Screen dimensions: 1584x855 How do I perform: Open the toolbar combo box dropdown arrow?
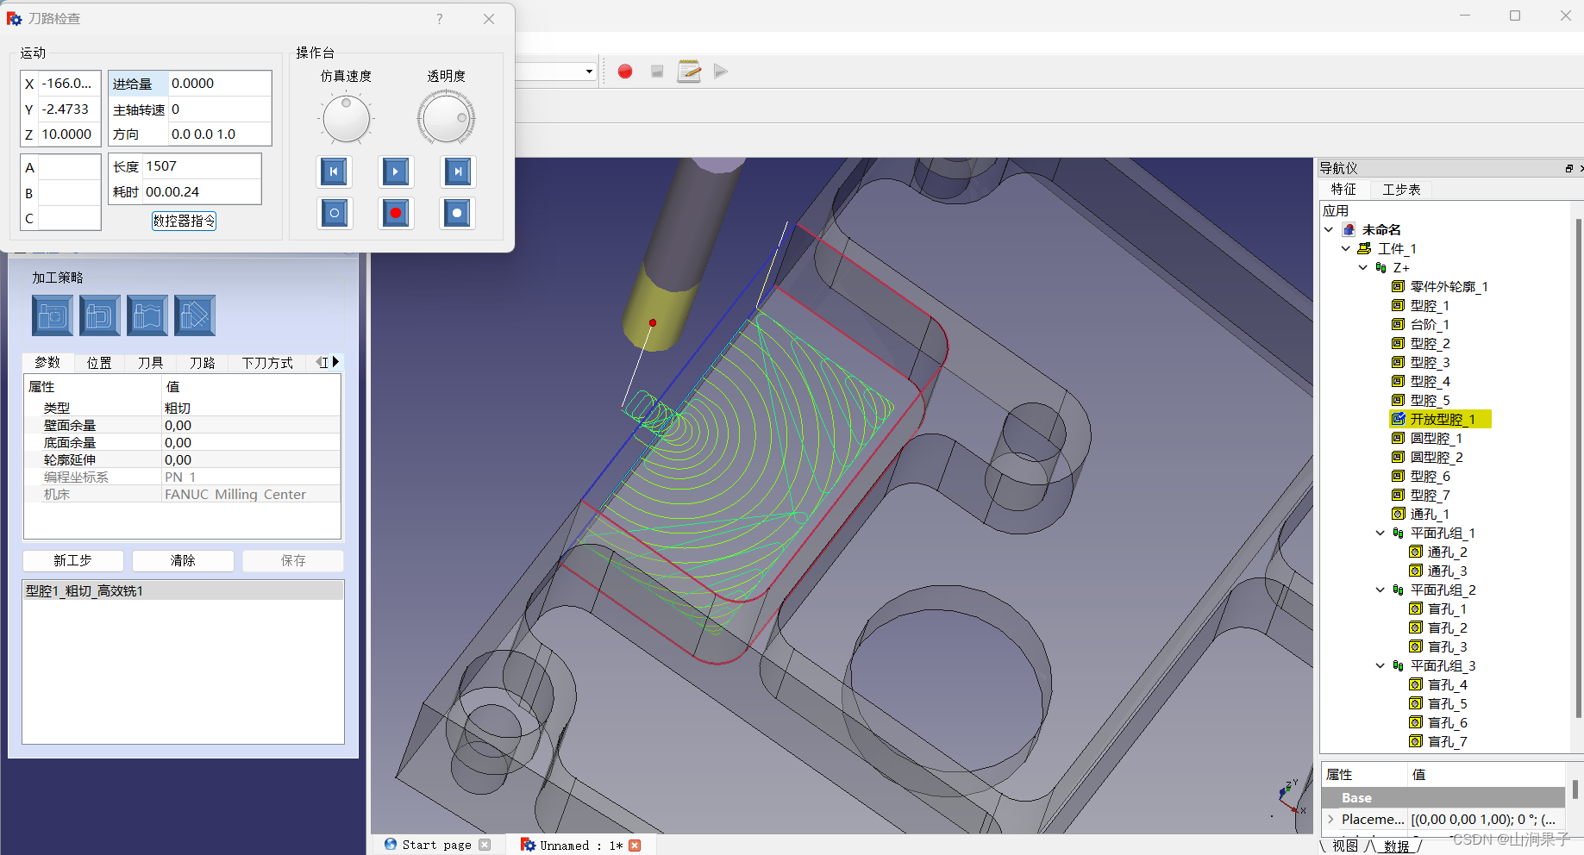[590, 72]
